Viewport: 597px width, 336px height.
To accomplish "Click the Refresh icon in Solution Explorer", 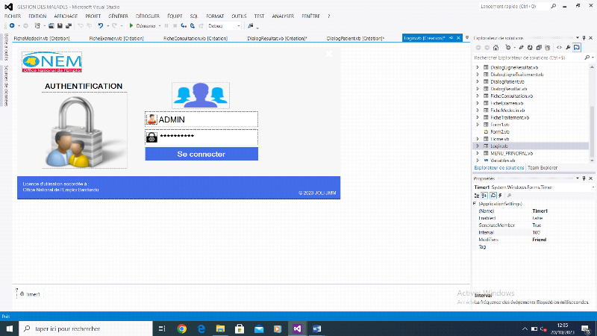I will click(531, 48).
